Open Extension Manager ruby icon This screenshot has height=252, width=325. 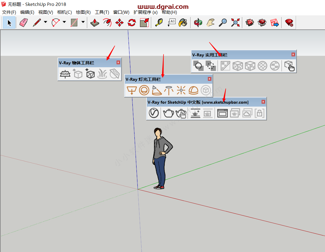pos(289,23)
